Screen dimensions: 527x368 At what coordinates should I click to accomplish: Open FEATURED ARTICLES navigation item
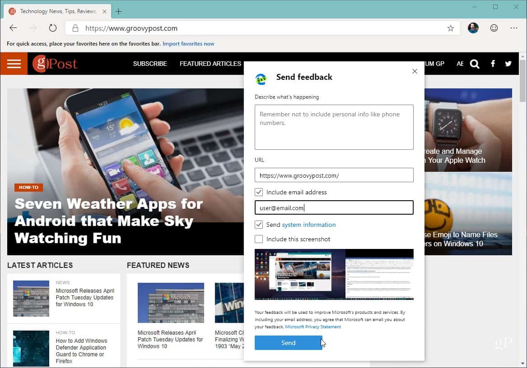210,64
